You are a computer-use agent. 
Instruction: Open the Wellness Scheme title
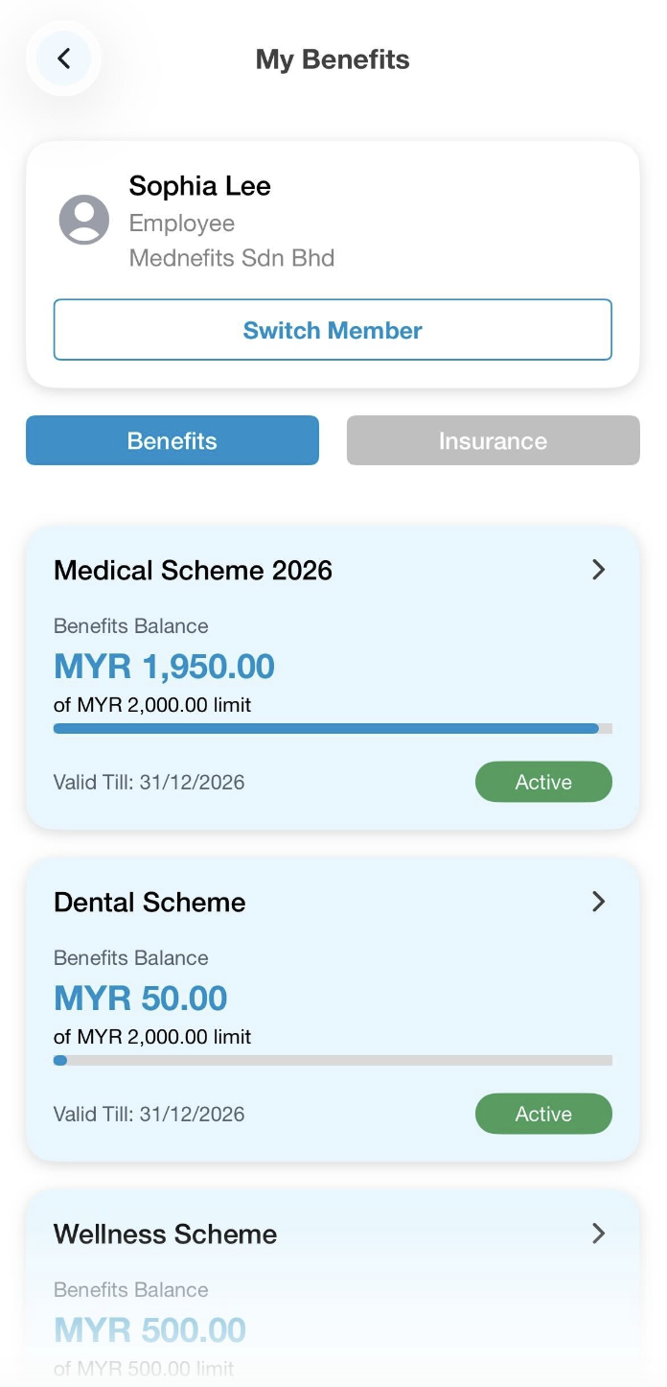165,1234
